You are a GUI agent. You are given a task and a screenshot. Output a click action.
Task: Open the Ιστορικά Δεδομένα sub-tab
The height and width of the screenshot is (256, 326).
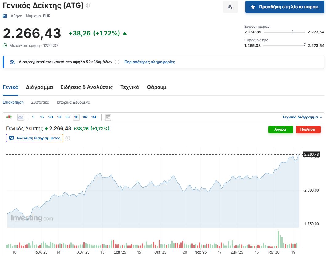(73, 102)
